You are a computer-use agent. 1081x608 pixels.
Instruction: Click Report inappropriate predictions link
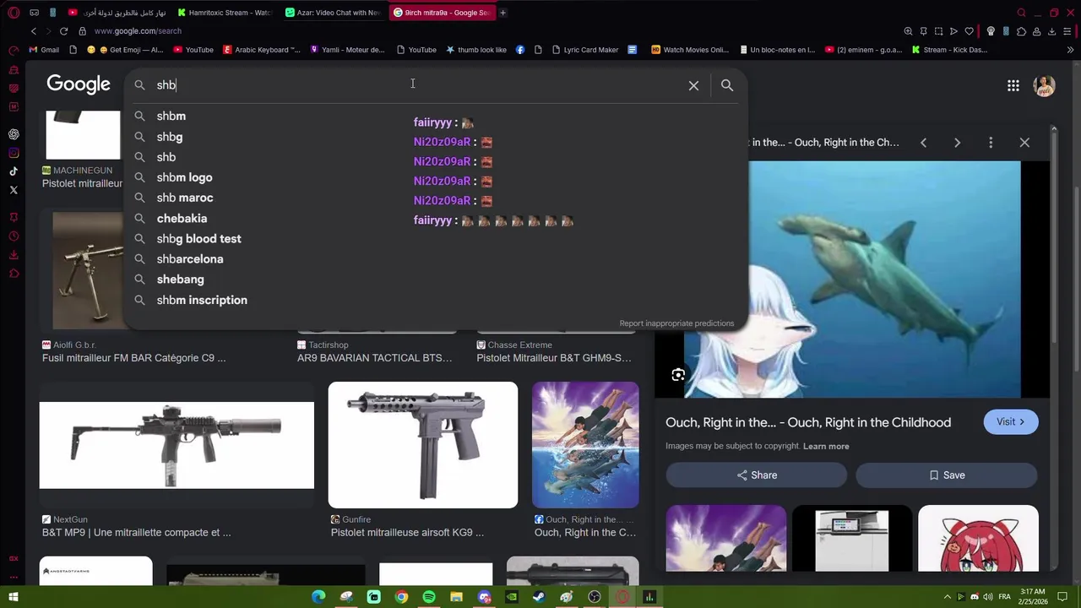point(676,323)
